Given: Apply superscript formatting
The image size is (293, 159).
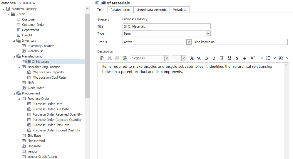Looking at the screenshot, I should (252, 58).
